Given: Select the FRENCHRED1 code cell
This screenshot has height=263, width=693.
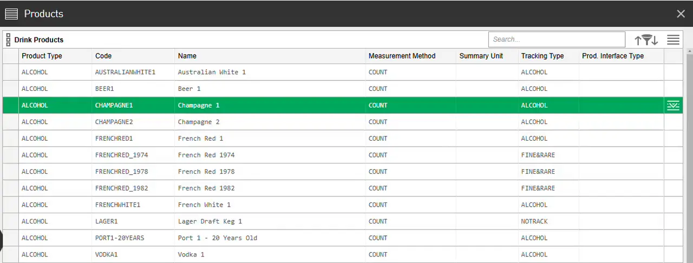Looking at the screenshot, I should [133, 139].
